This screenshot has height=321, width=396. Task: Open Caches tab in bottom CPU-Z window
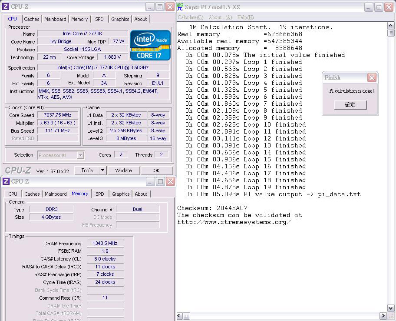pos(32,194)
